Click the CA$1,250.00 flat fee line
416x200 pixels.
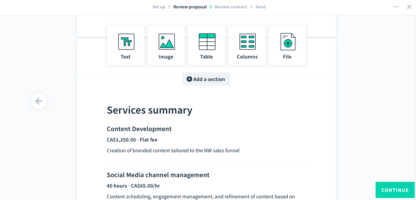pos(132,140)
